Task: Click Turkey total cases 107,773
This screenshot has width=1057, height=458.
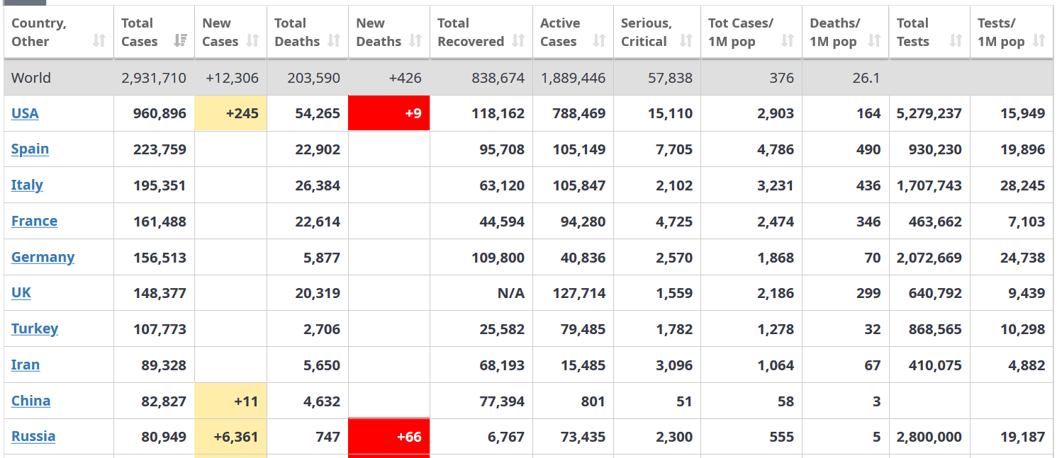Action: [x=160, y=329]
